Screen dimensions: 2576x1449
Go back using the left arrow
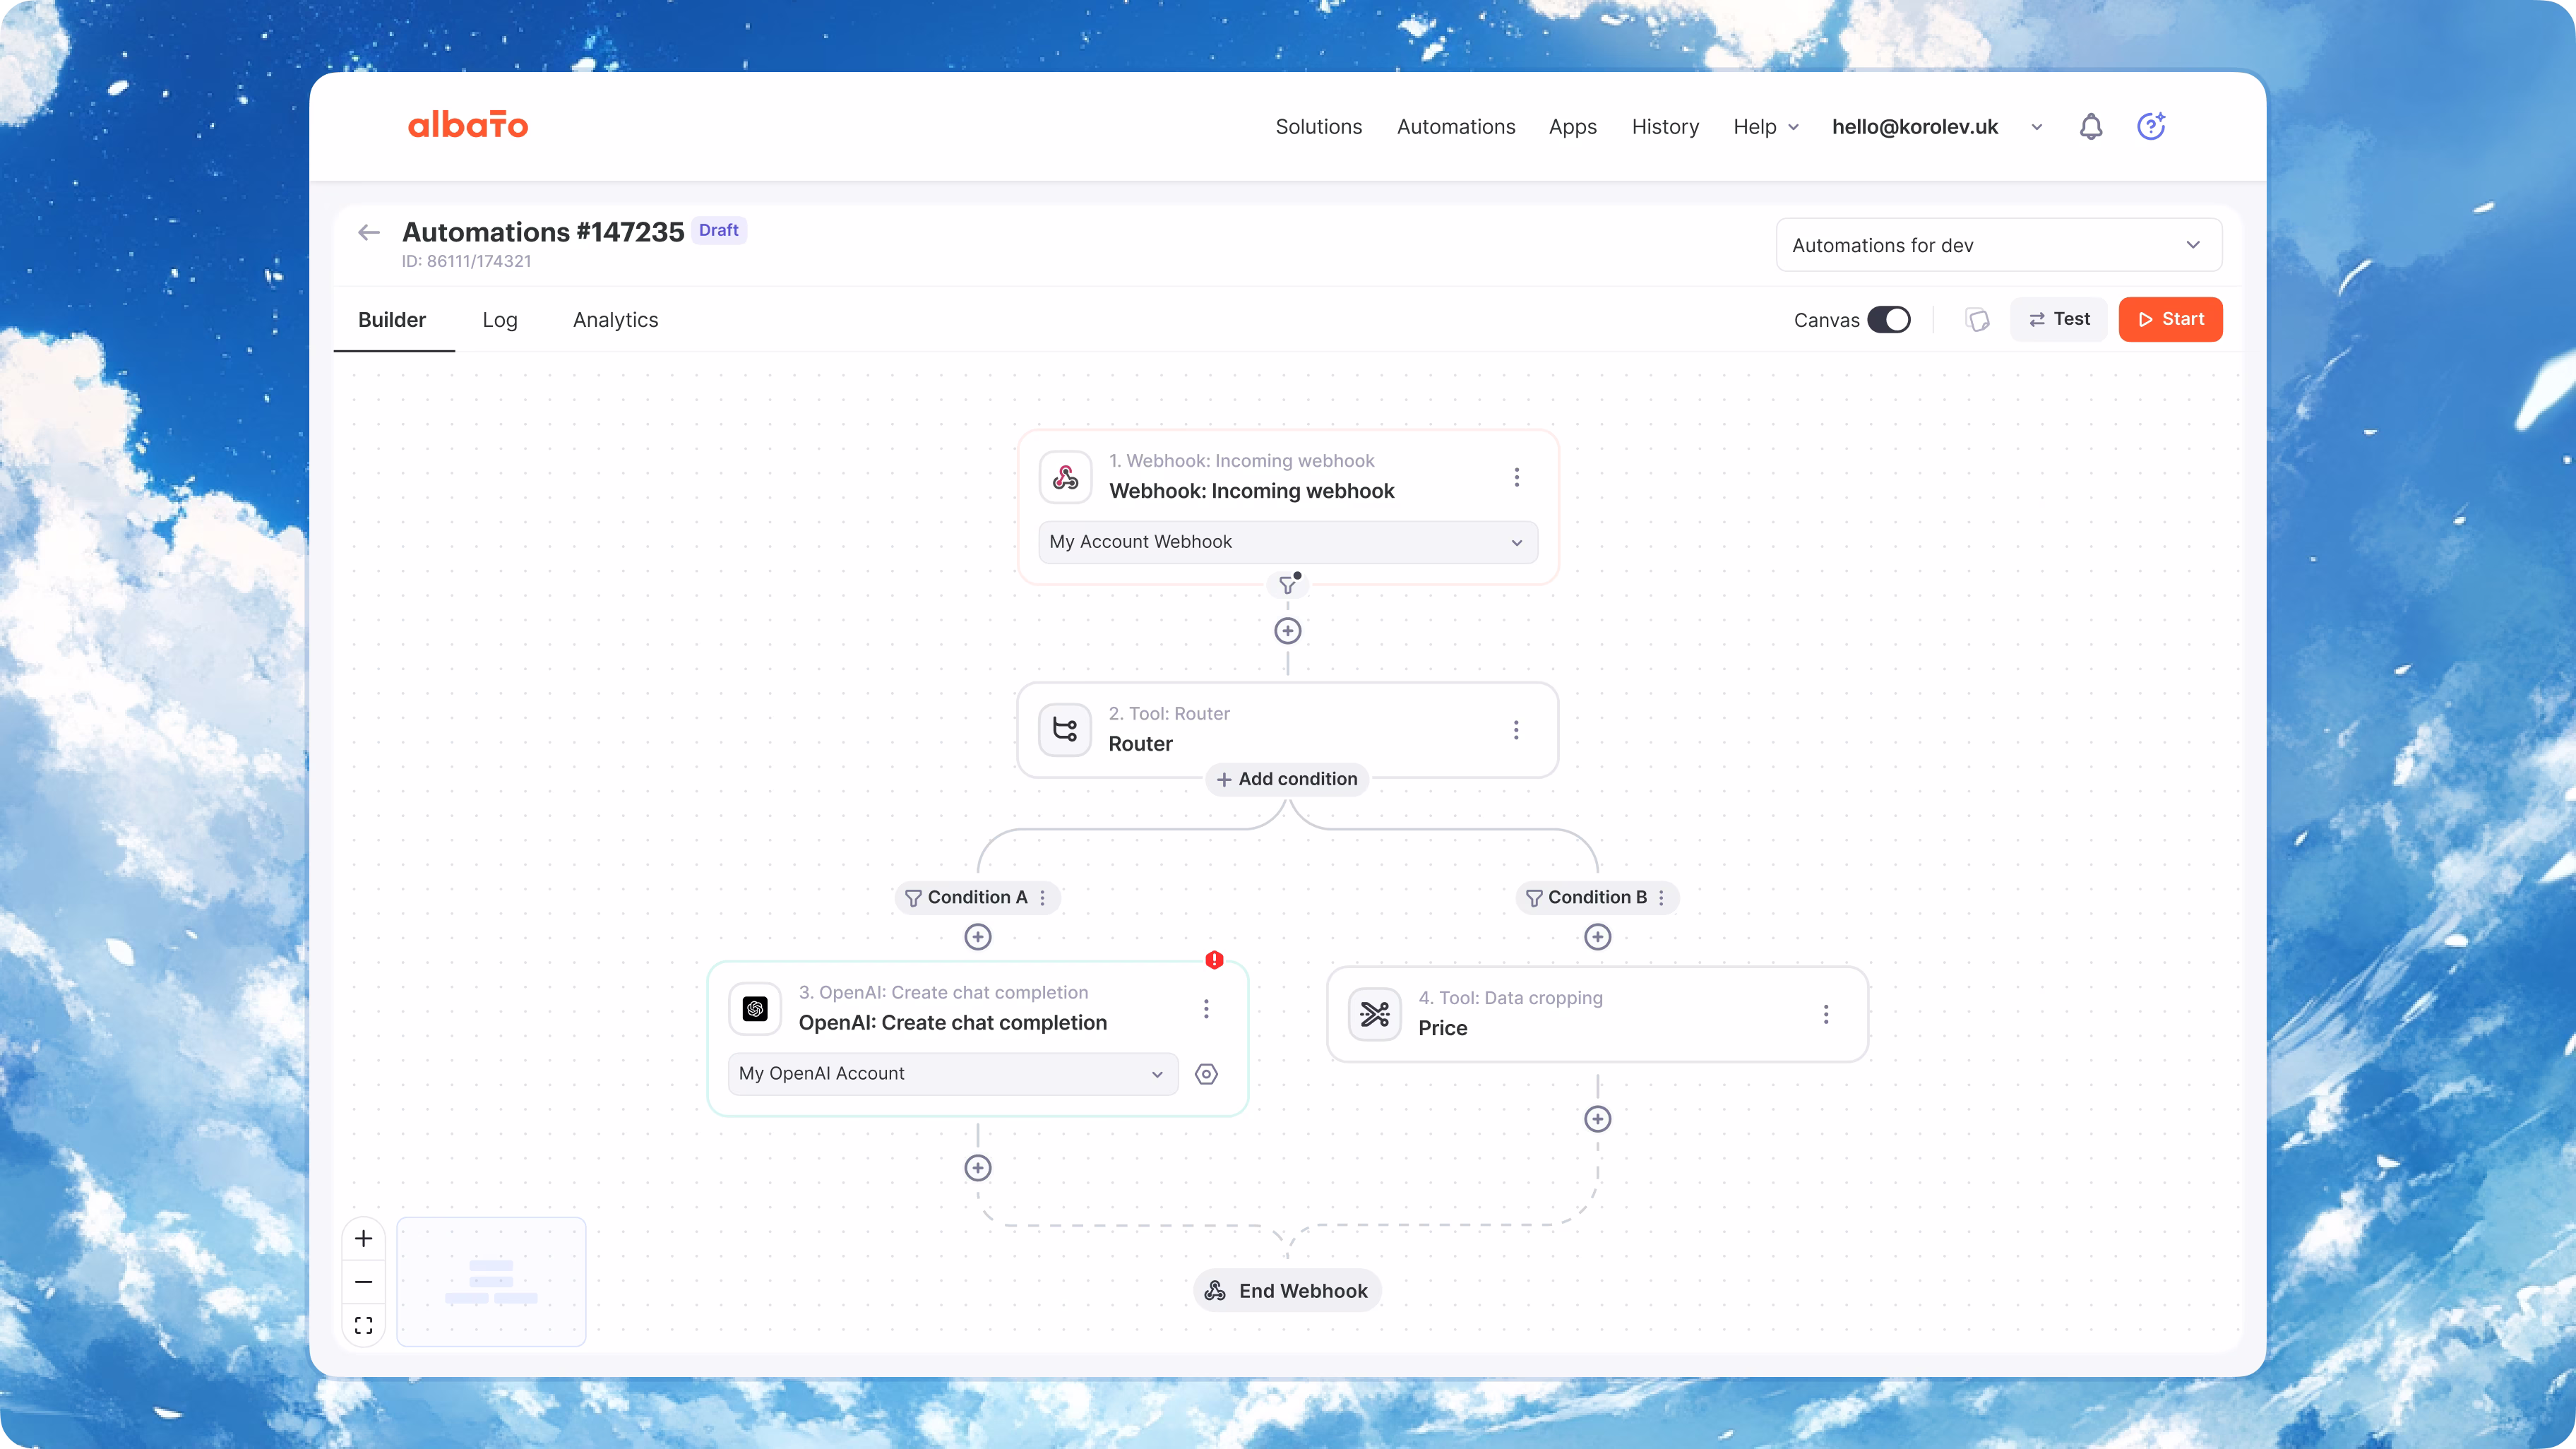coord(369,233)
